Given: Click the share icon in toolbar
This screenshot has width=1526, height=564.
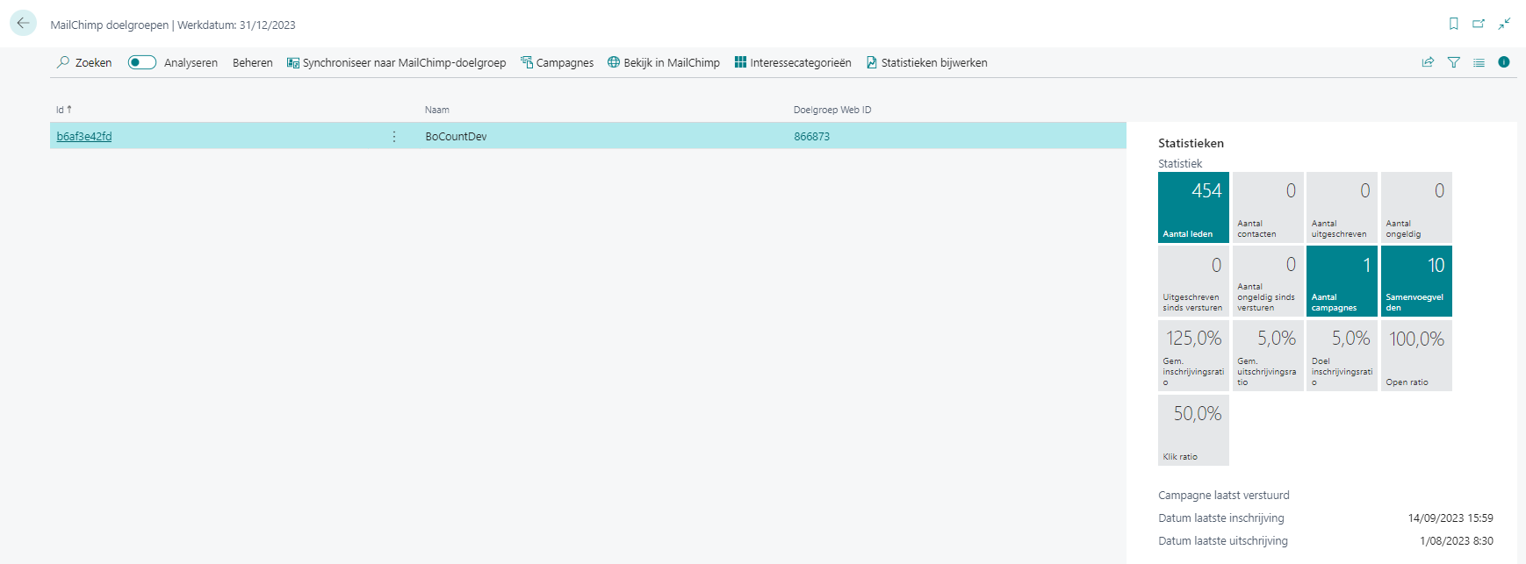Looking at the screenshot, I should click(x=1428, y=62).
